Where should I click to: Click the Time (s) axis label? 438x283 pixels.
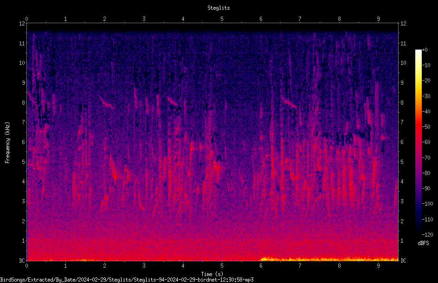(x=212, y=274)
